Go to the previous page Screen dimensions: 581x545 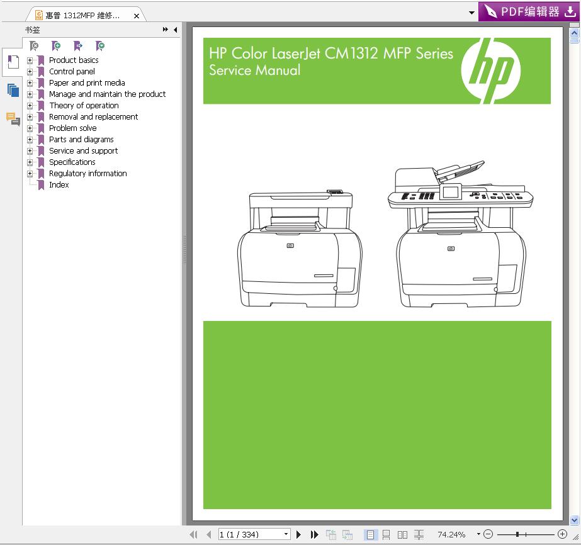[x=209, y=535]
